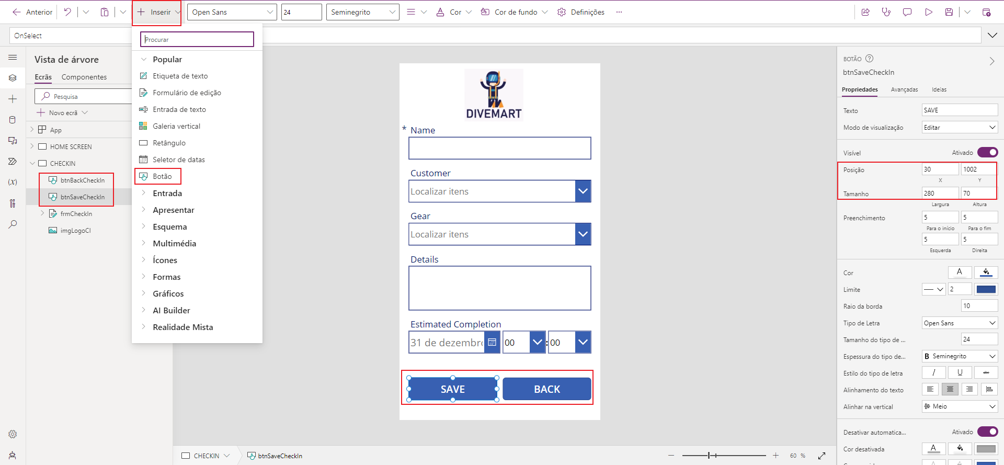Click the fit to window expand icon

point(822,456)
